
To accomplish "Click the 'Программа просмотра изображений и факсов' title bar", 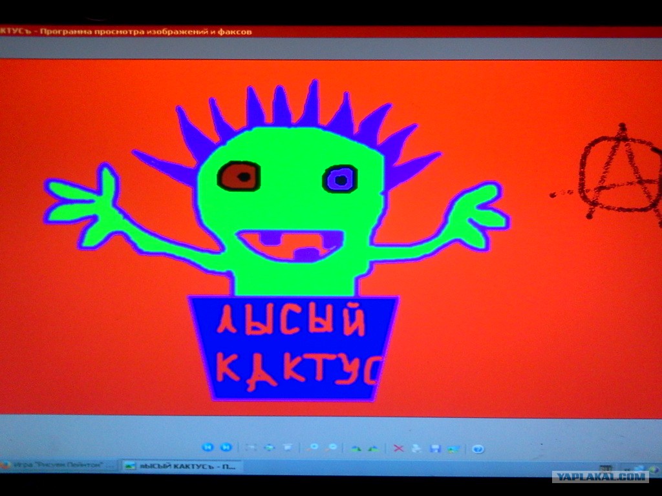I will (331, 32).
